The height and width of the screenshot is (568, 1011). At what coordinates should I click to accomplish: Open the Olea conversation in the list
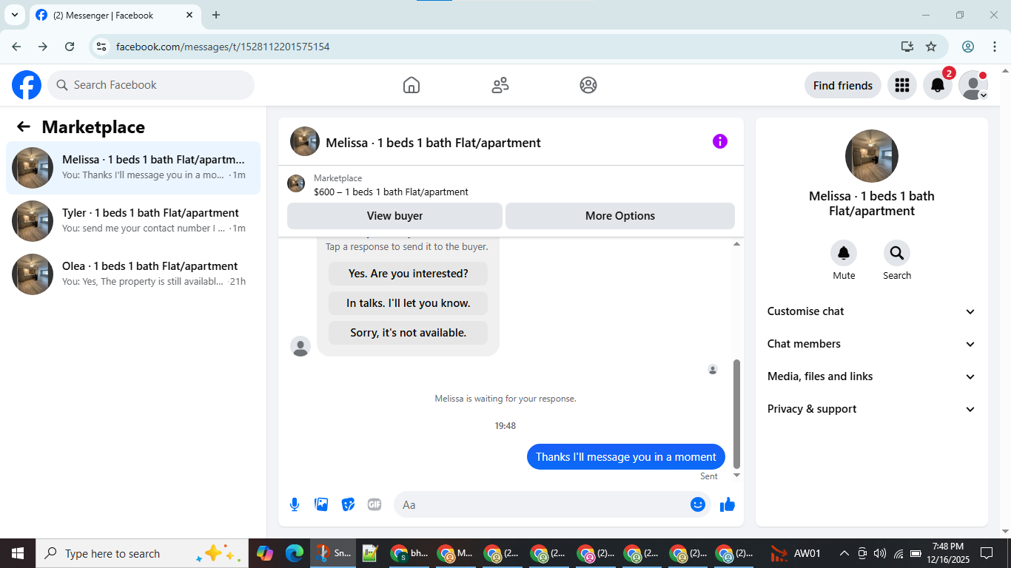[133, 274]
